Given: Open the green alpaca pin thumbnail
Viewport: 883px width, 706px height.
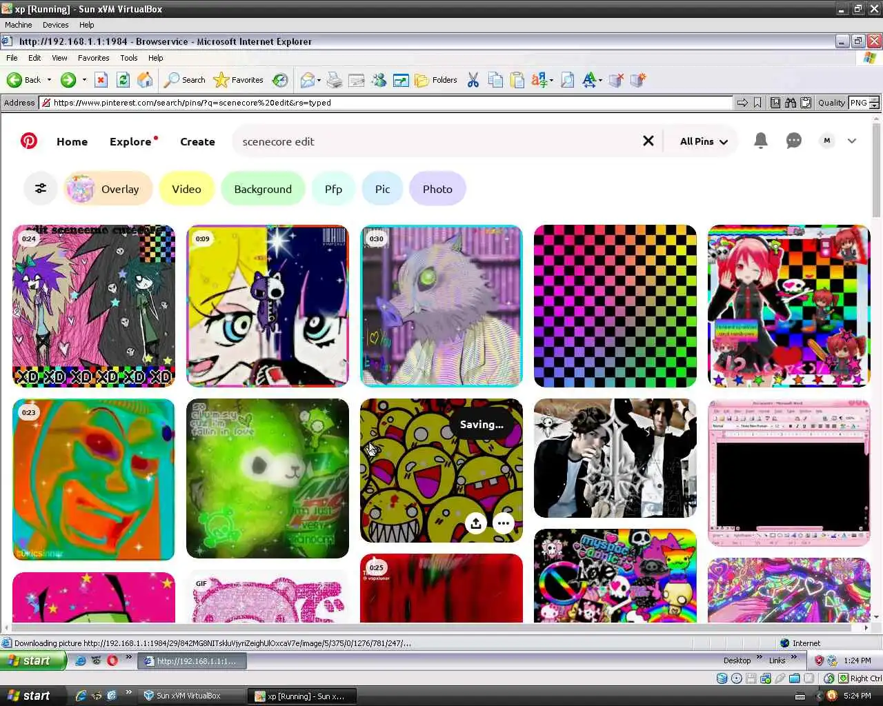Looking at the screenshot, I should [268, 478].
